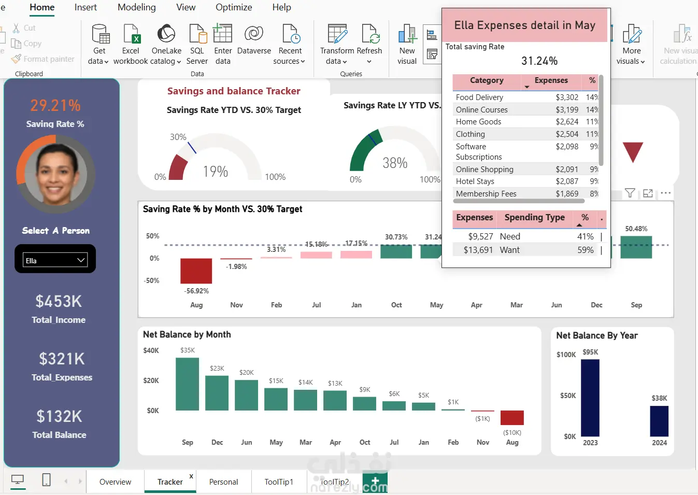Click the OneLake catalog icon
The height and width of the screenshot is (495, 698).
click(166, 34)
